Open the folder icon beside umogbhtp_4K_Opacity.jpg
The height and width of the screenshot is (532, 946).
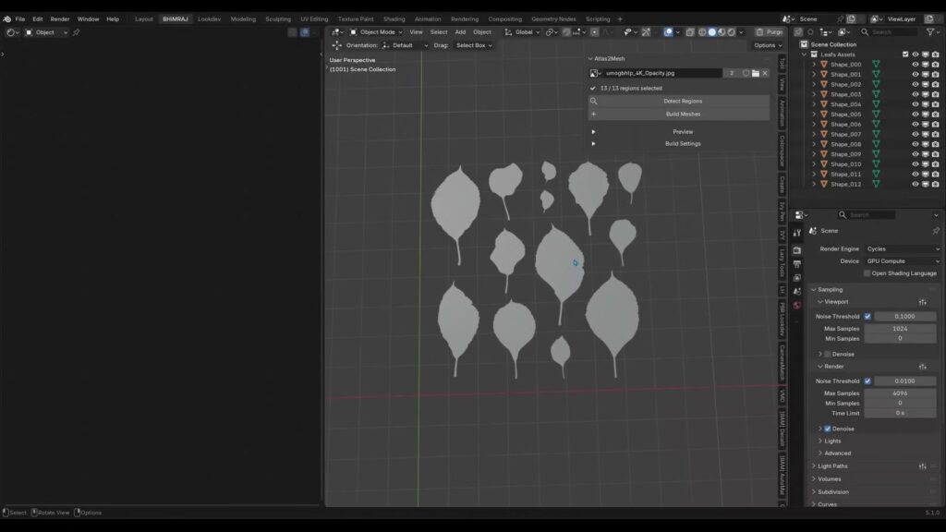(756, 73)
